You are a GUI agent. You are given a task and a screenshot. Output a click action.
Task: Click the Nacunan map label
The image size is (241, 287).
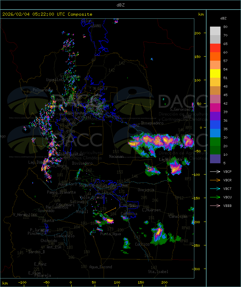(x=116, y=156)
